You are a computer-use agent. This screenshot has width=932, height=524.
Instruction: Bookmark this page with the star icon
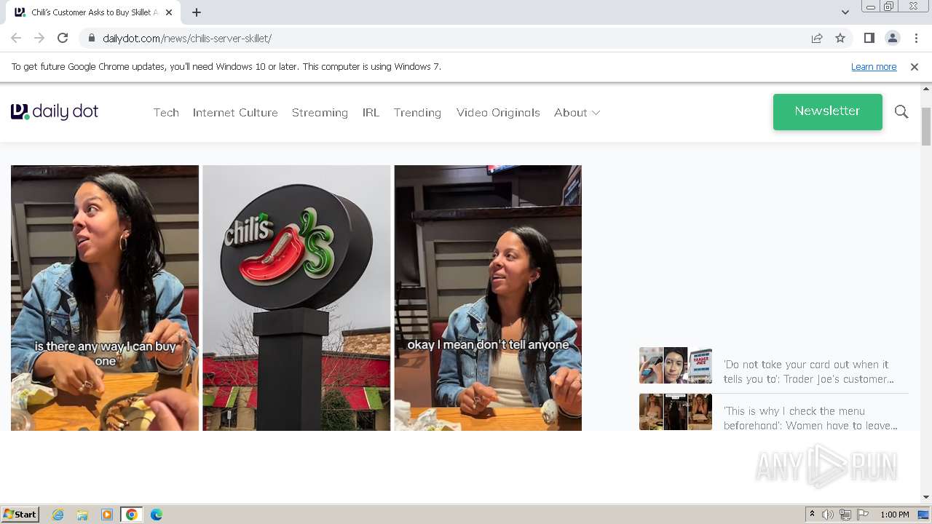(840, 39)
